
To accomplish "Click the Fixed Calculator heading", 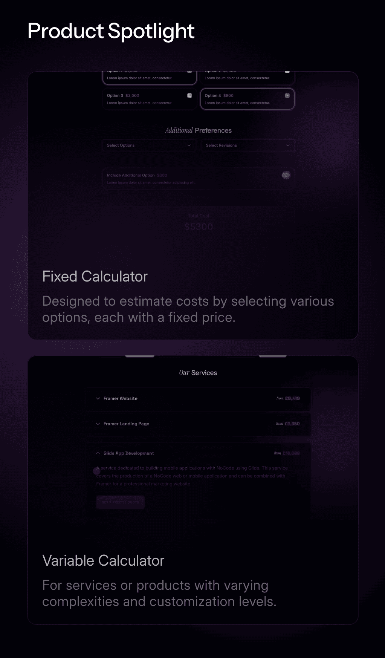I will tap(95, 277).
